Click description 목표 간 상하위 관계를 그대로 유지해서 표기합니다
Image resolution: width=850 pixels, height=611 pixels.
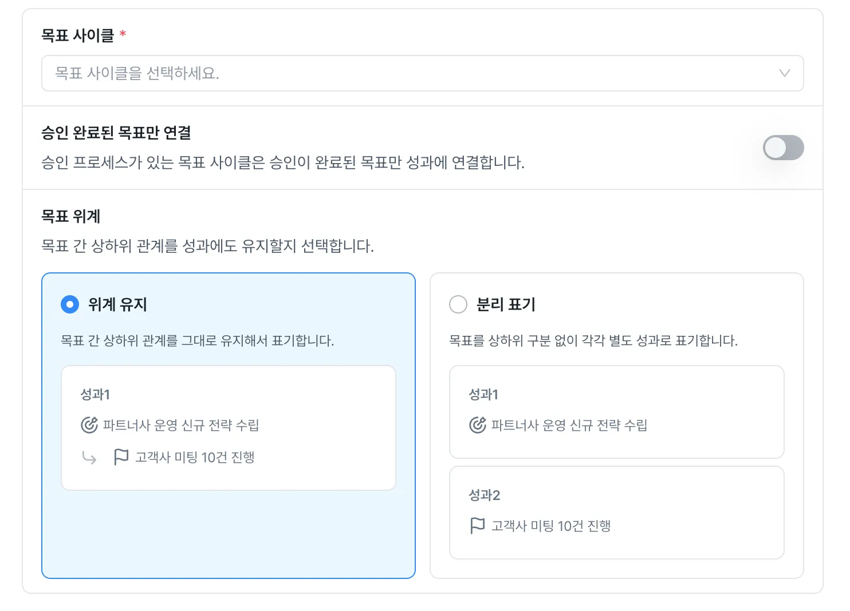pyautogui.click(x=198, y=341)
